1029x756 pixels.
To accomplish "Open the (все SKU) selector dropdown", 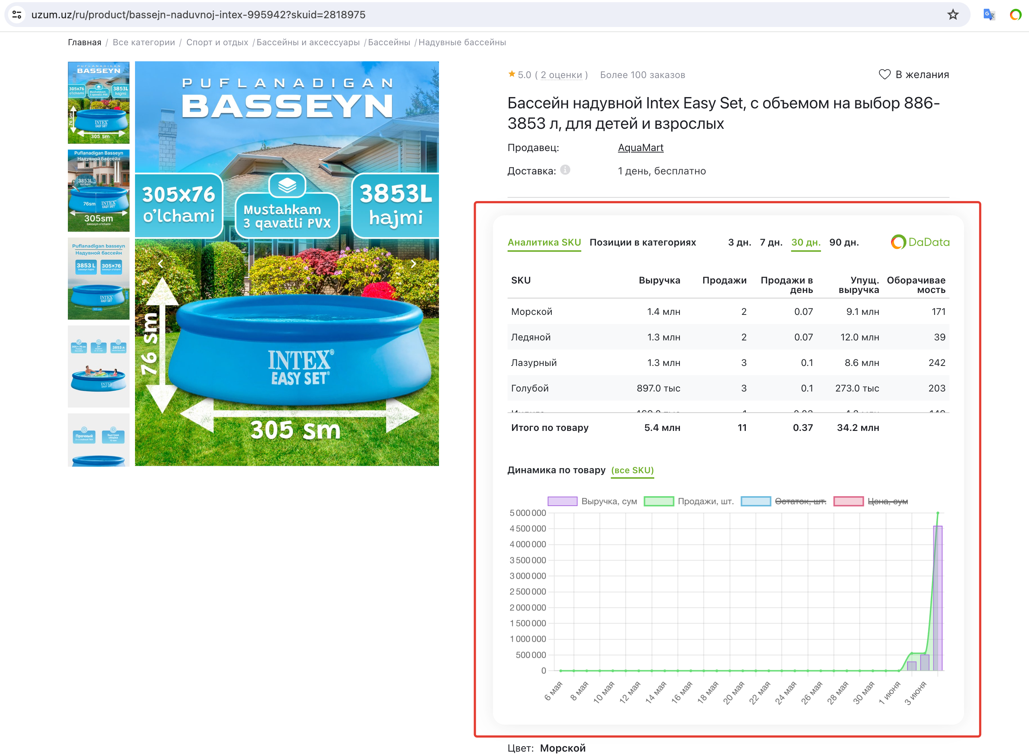I will coord(632,470).
